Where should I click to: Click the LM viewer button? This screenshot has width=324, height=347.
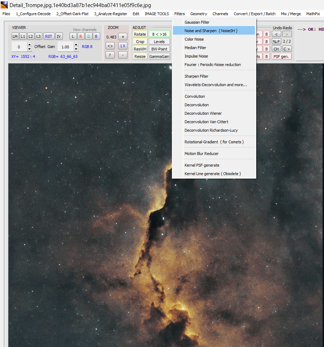[x=15, y=36]
